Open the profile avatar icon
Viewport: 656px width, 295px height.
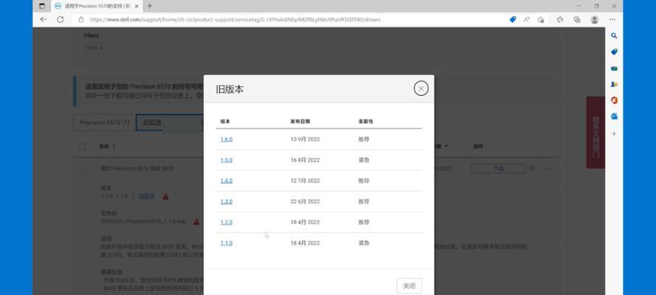click(x=595, y=20)
